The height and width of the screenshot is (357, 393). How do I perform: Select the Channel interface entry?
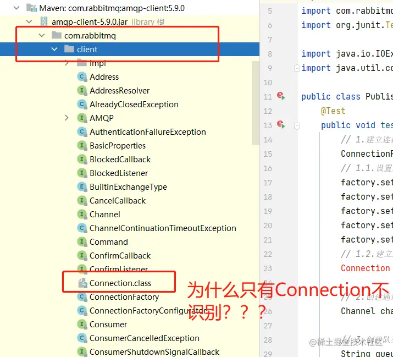coord(105,214)
